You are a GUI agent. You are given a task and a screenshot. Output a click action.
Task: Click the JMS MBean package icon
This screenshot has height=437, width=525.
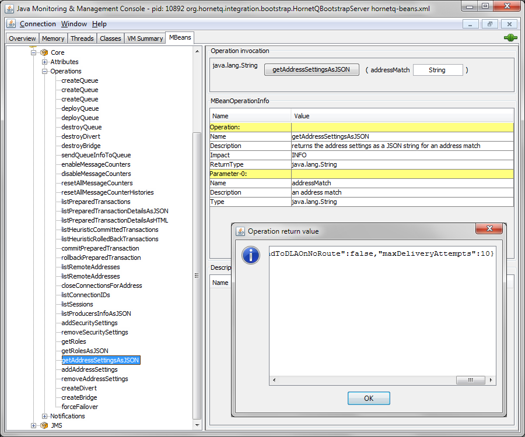tap(44, 425)
